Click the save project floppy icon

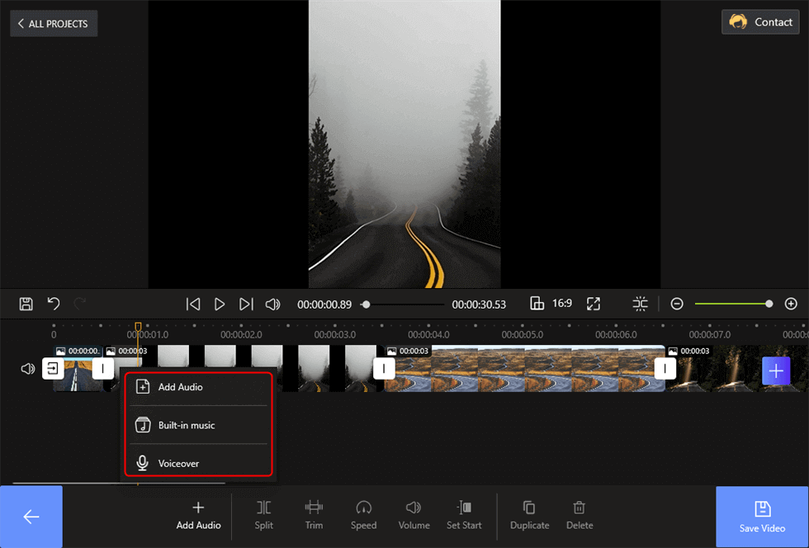coord(26,304)
